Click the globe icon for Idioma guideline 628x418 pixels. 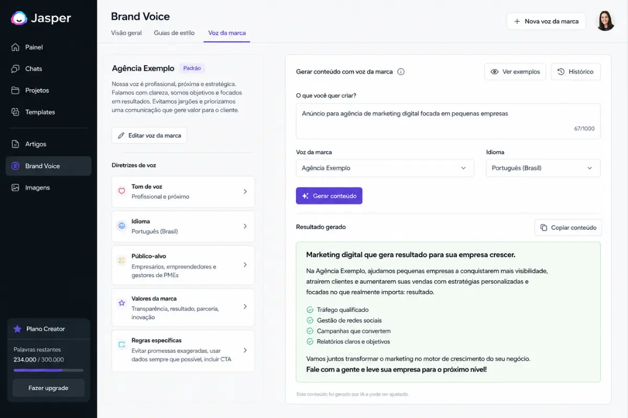122,226
